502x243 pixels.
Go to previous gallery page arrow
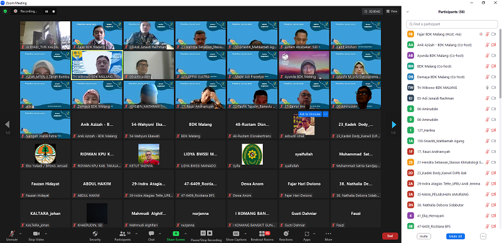(7, 125)
